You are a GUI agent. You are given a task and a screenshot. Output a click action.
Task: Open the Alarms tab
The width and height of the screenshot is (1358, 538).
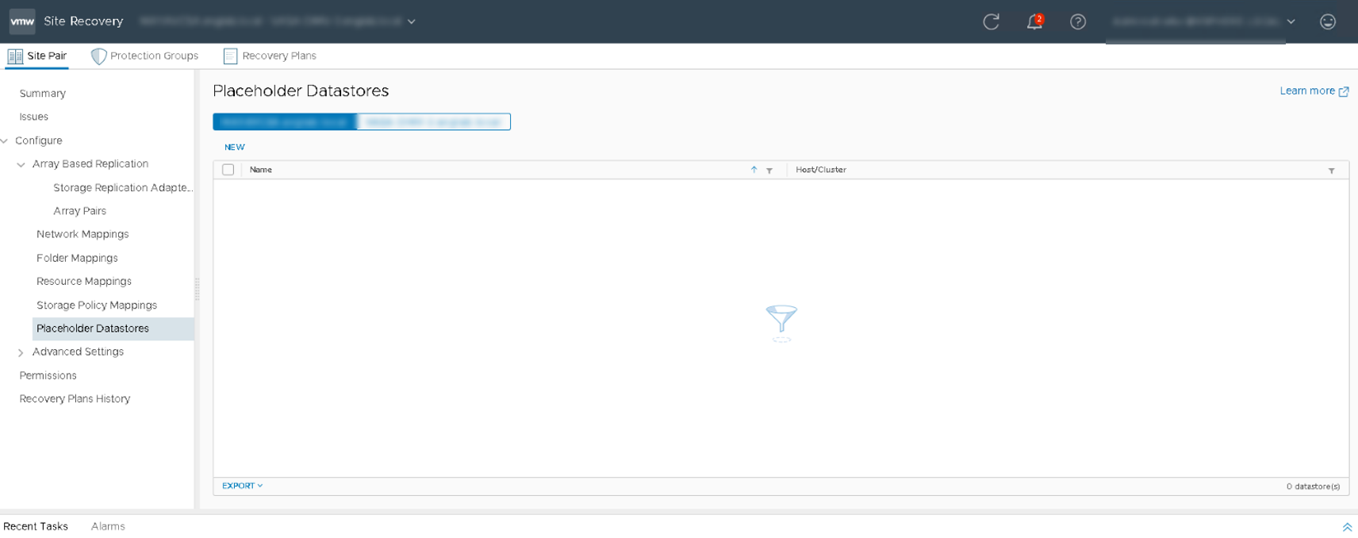108,526
